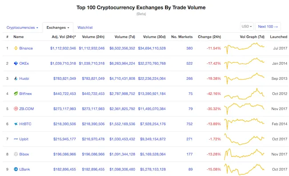This screenshot has width=289, height=176.
Task: Click LBank 7d volume sparkline graph
Action: pyautogui.click(x=244, y=169)
